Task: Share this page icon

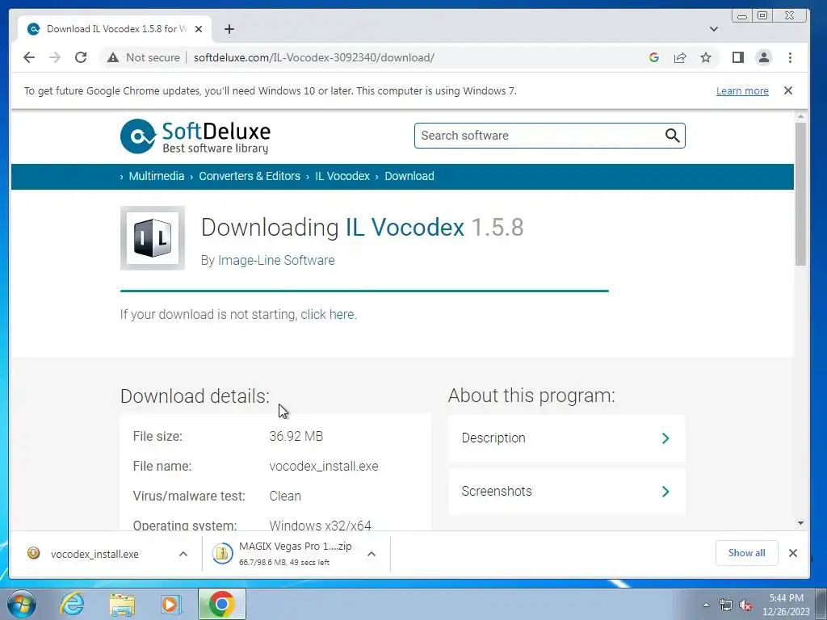Action: (x=680, y=57)
